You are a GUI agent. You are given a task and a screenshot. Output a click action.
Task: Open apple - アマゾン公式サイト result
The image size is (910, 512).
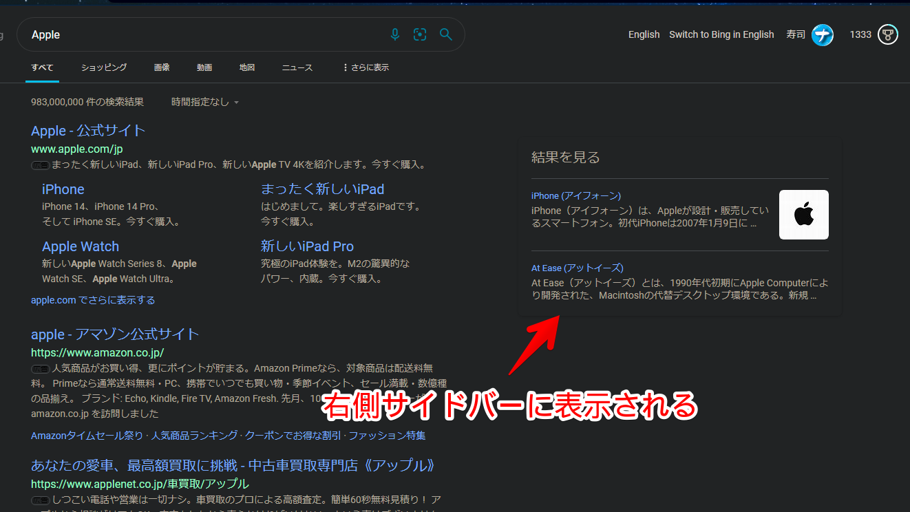click(x=115, y=334)
